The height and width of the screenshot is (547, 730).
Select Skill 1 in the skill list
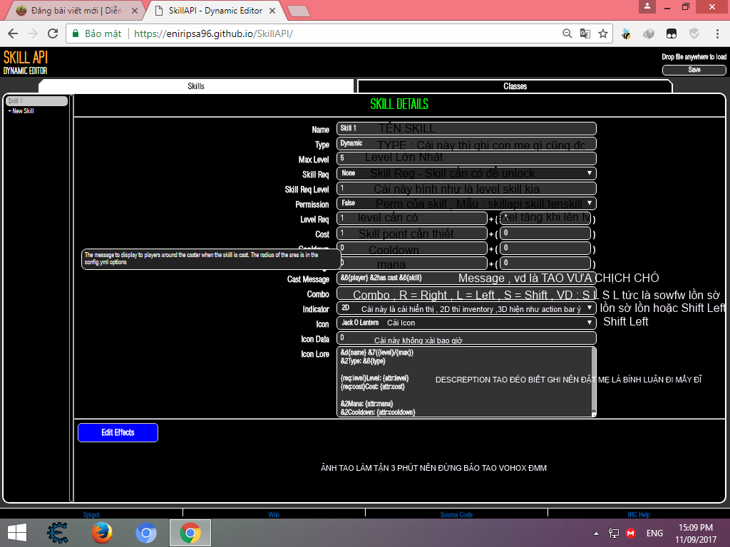click(x=36, y=101)
